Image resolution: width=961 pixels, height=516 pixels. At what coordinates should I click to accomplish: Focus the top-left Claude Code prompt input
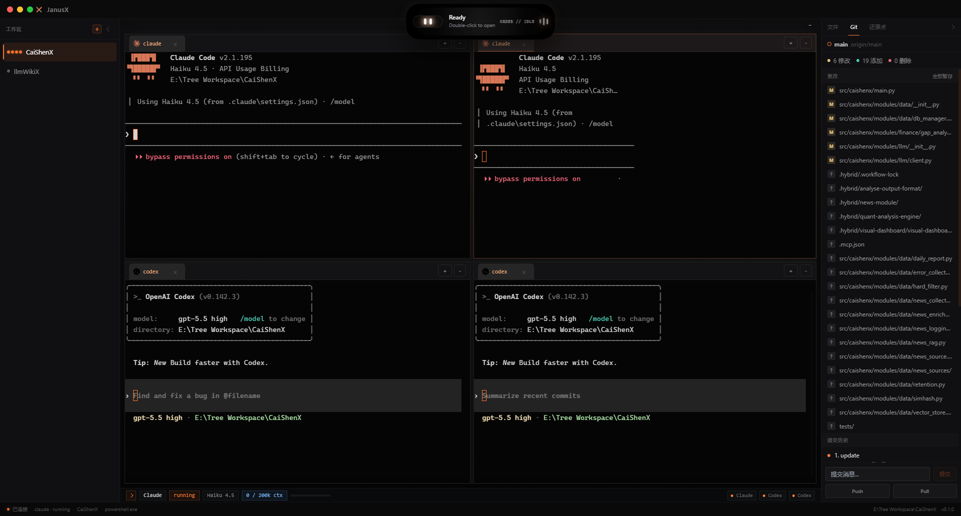pos(293,134)
